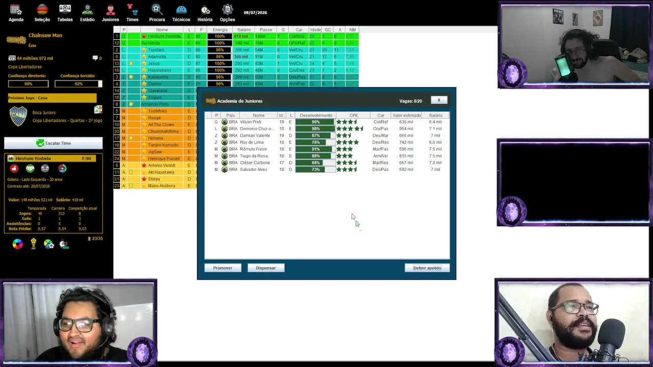Click the Definir apelido button
Screen dimensions: 653x367
click(427, 268)
